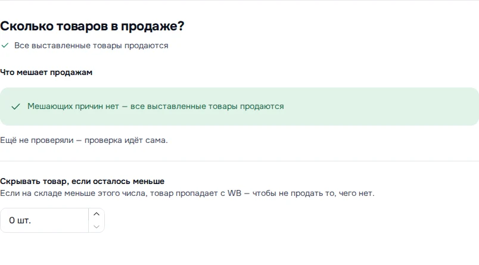Increase the hide-threshold quantity with up arrow
Viewport: 479px width, 265px height.
point(97,214)
